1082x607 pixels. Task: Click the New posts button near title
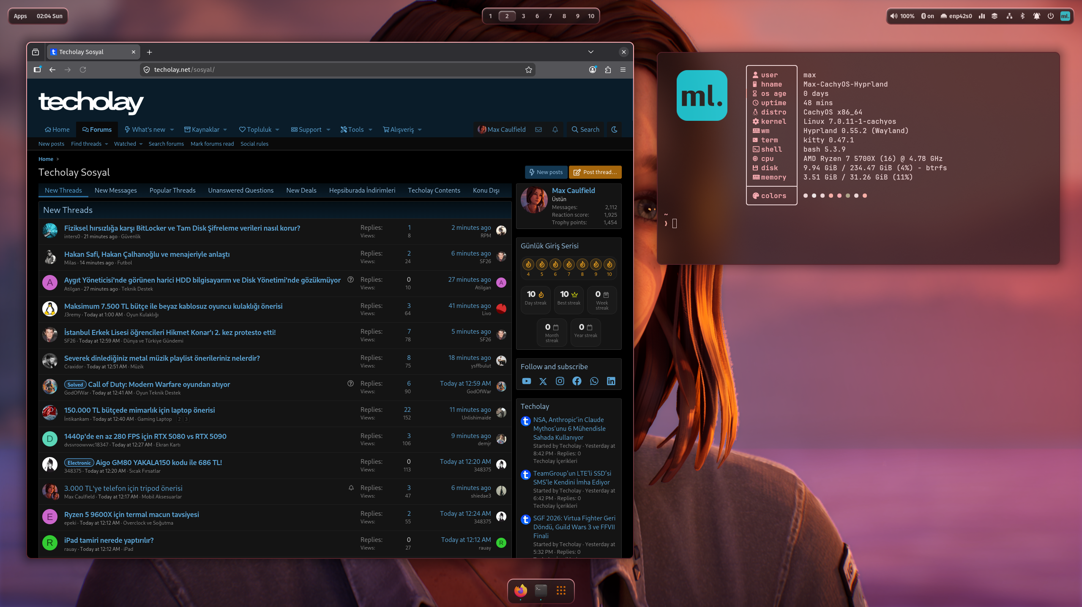pyautogui.click(x=546, y=172)
